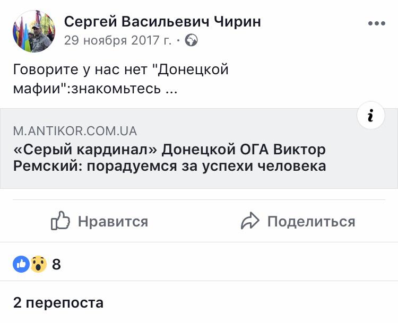Open the reactions count 8

56,264
